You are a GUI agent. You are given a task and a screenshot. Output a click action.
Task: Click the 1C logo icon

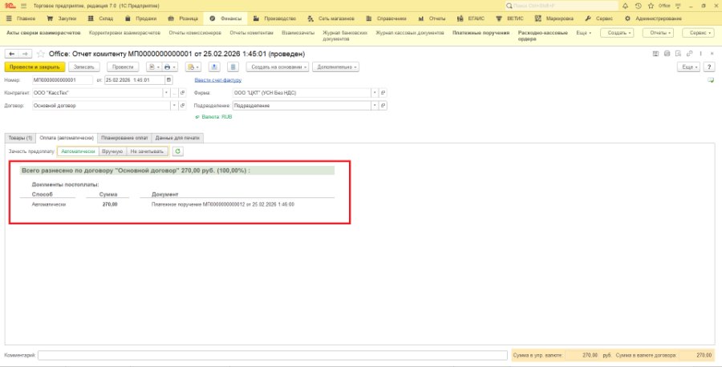10,6
